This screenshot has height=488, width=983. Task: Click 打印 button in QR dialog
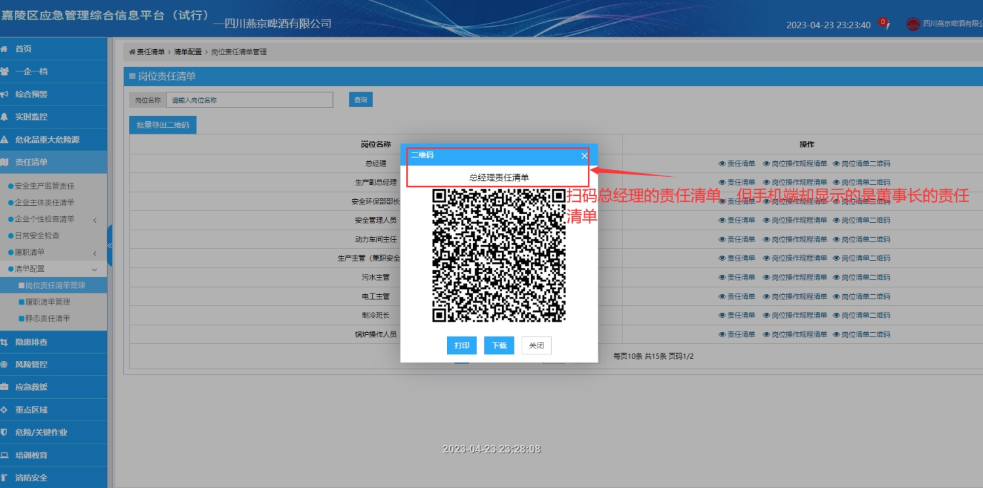coord(462,345)
